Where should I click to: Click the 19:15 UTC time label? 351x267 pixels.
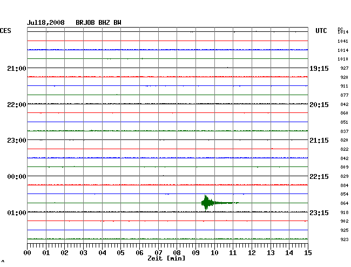pyautogui.click(x=319, y=68)
